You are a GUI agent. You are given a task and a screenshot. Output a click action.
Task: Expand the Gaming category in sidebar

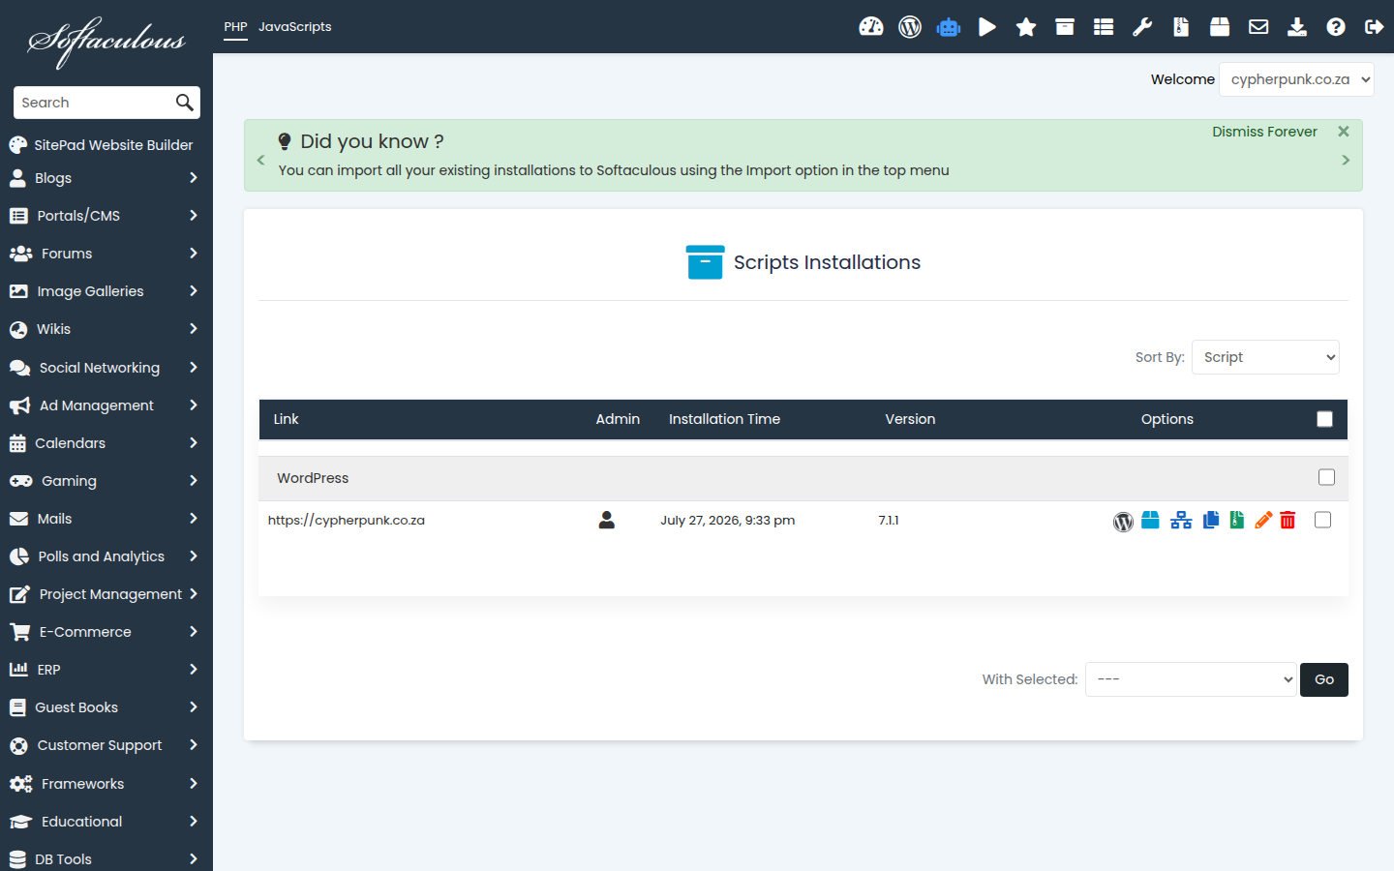[105, 481]
